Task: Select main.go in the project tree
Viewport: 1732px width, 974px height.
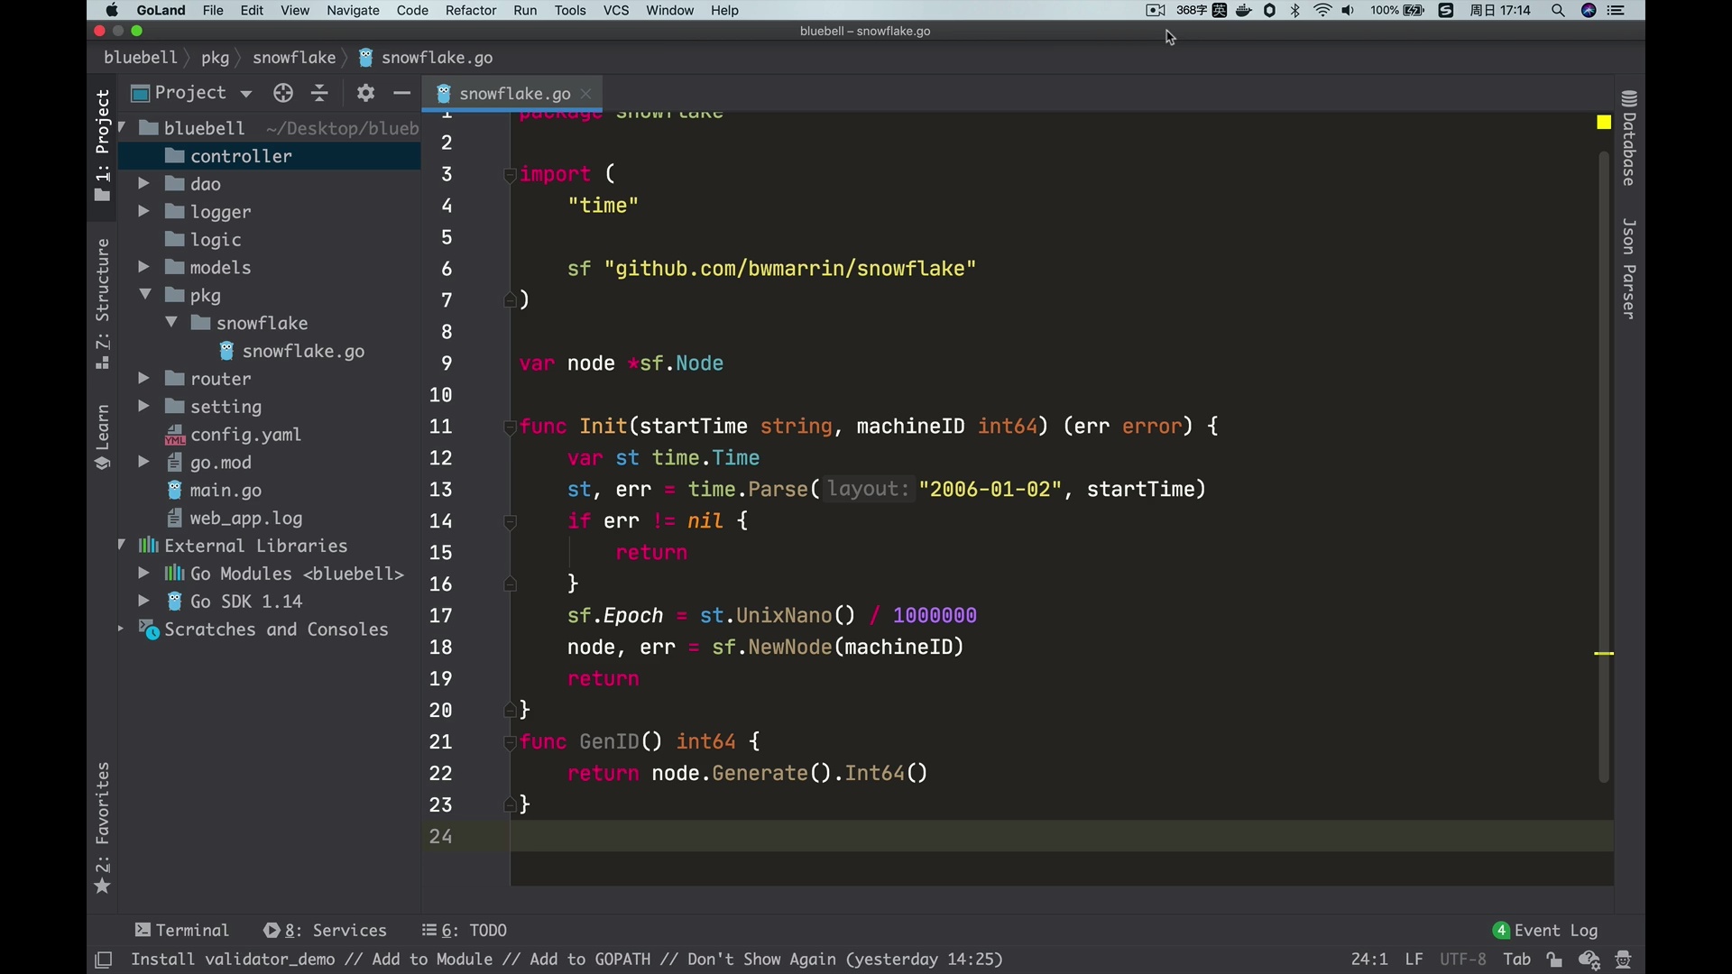Action: click(x=226, y=491)
